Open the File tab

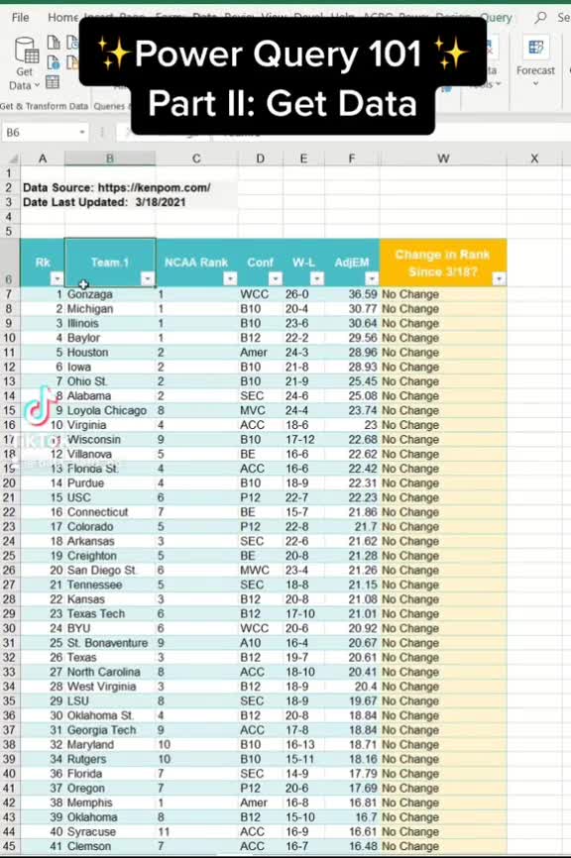click(20, 18)
